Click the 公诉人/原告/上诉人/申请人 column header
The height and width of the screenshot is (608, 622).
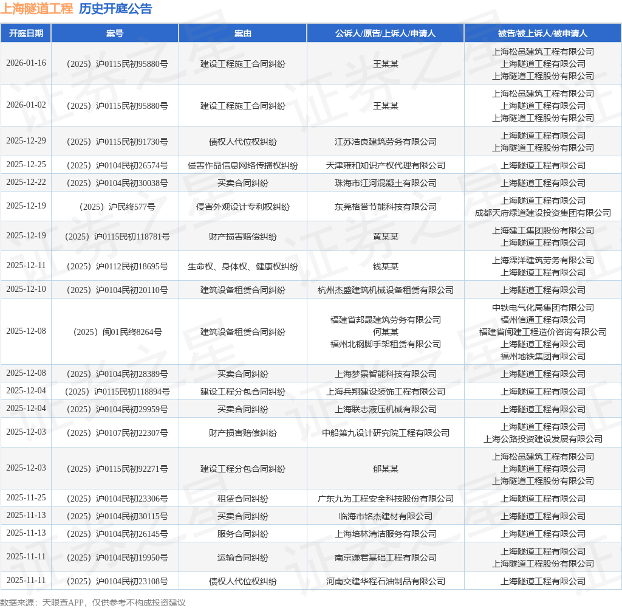(x=385, y=33)
